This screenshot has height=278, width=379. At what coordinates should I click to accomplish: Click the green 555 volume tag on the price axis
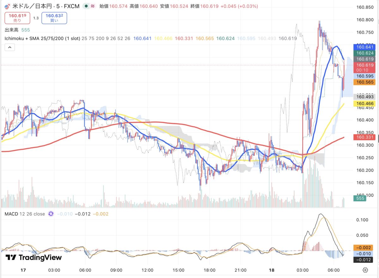pyautogui.click(x=360, y=198)
